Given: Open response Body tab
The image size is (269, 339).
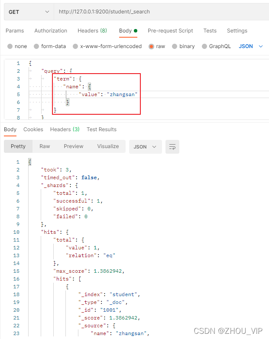Looking at the screenshot, I should [10, 129].
